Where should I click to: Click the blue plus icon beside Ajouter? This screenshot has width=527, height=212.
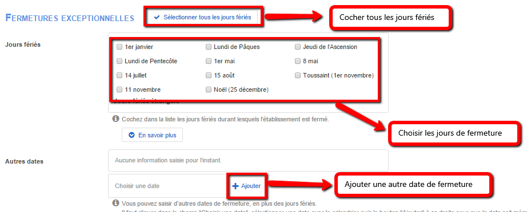click(235, 186)
